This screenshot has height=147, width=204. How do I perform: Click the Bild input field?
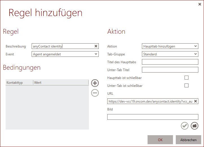[x=153, y=117]
